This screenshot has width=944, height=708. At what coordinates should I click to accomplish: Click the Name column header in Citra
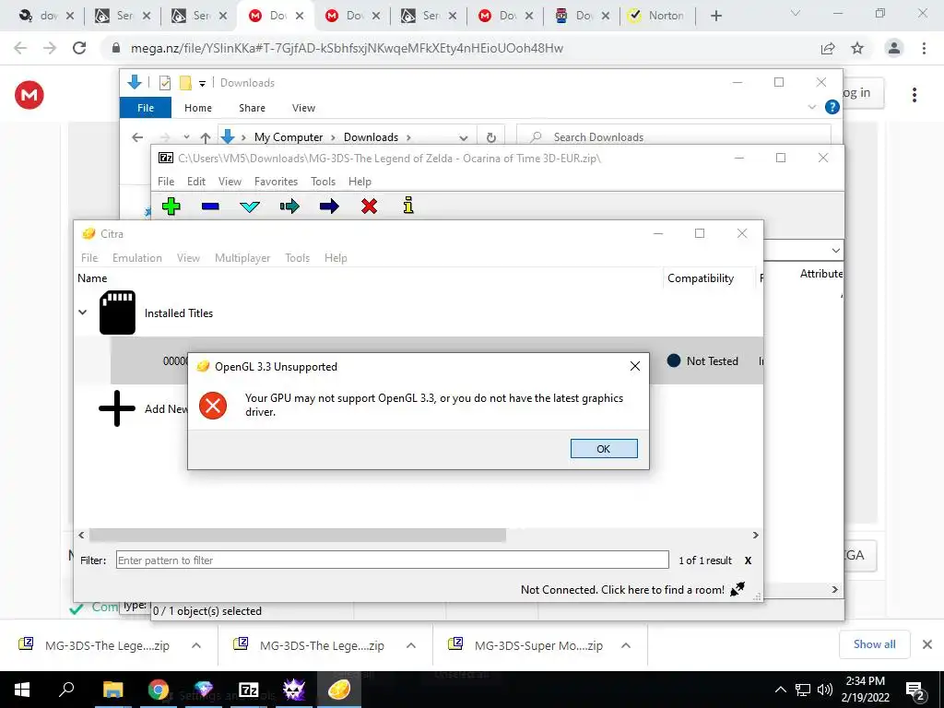point(92,278)
